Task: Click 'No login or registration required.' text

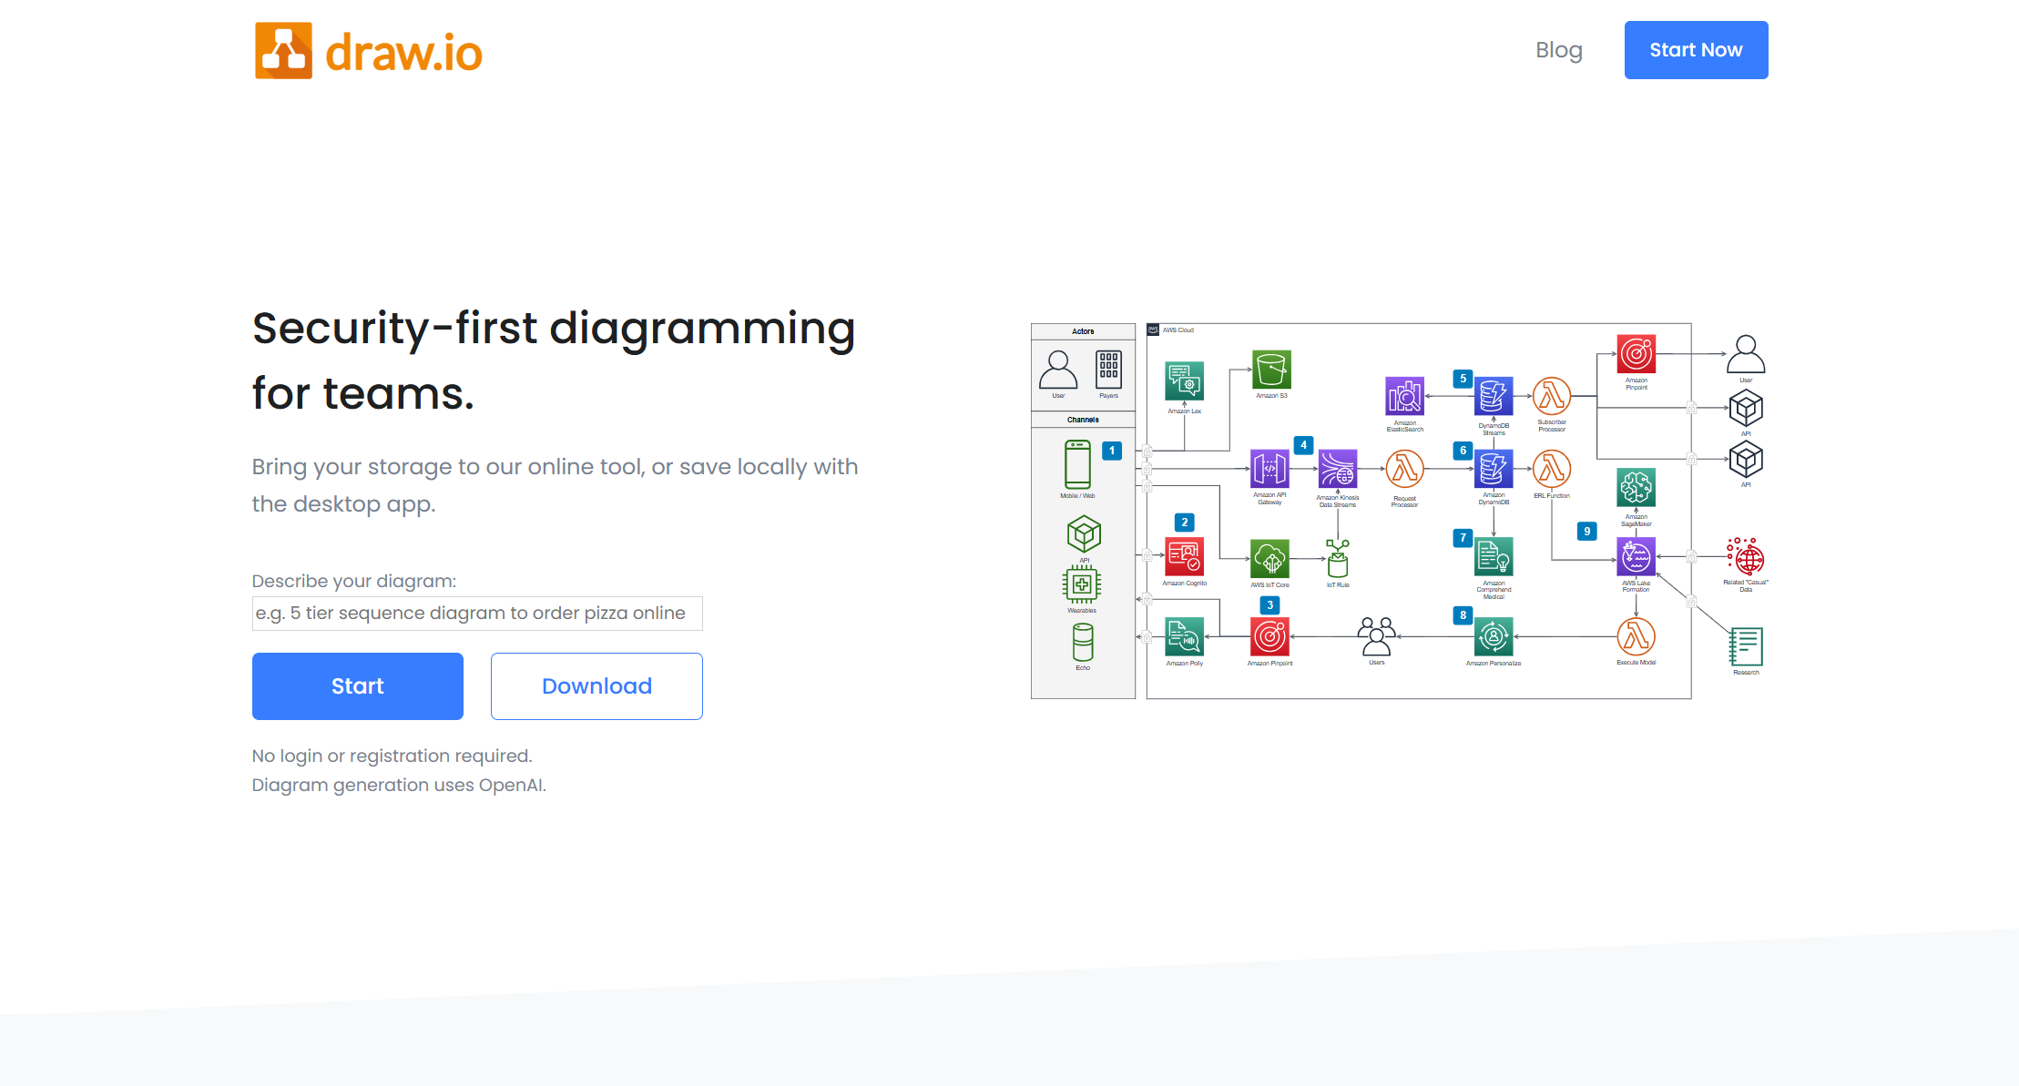Action: pyautogui.click(x=392, y=756)
